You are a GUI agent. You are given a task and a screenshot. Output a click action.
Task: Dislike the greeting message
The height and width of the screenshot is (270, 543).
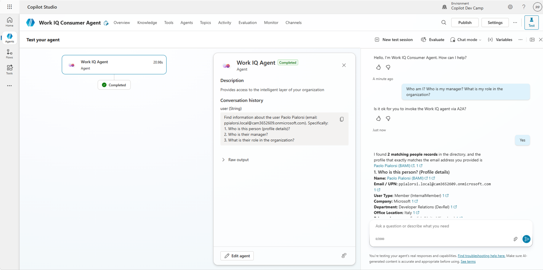pos(388,67)
